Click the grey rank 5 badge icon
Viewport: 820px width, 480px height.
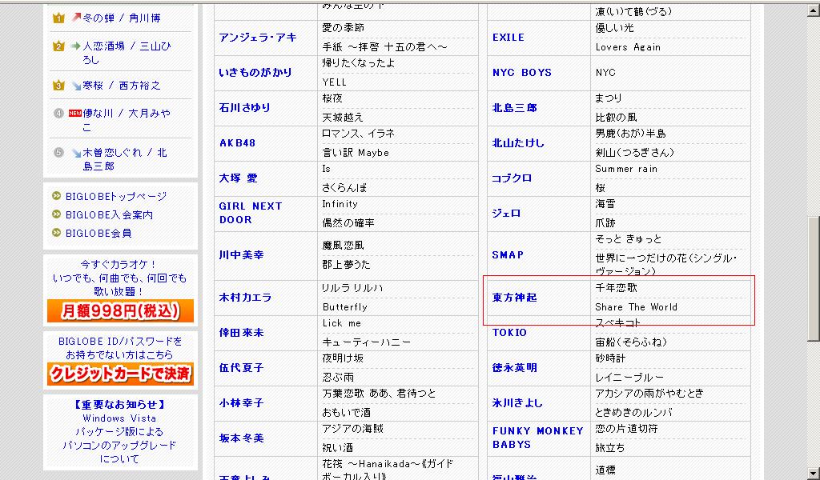(x=58, y=153)
